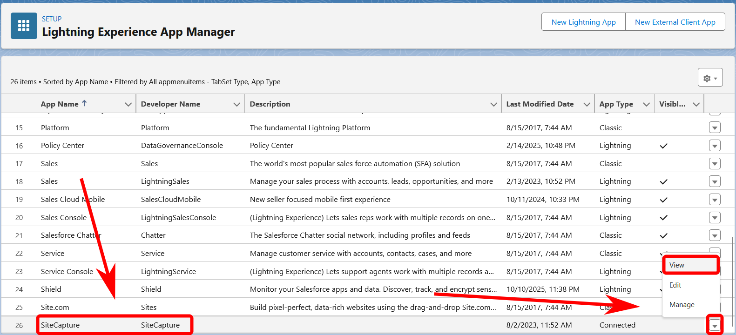Click the New Lightning App button
This screenshot has width=736, height=335.
583,22
